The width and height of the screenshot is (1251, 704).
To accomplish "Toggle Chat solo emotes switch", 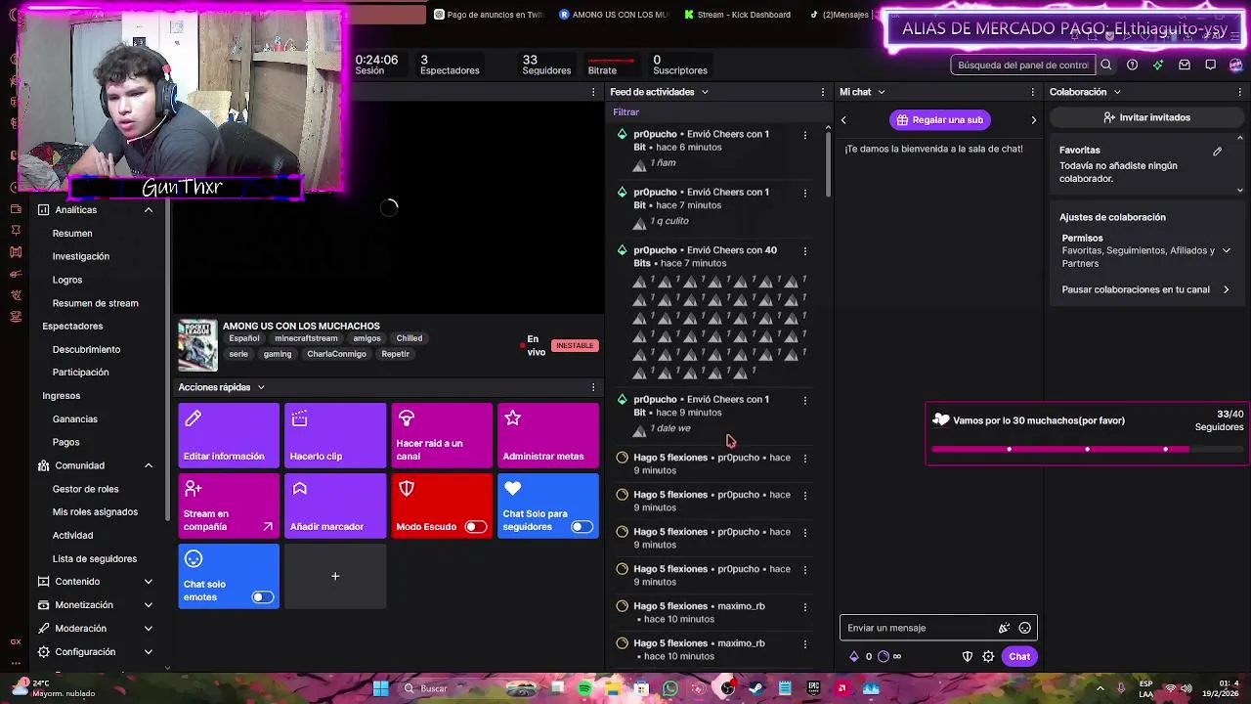I will (263, 597).
